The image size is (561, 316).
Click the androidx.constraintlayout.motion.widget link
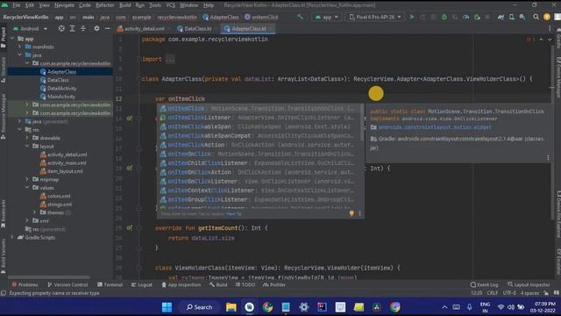[435, 127]
